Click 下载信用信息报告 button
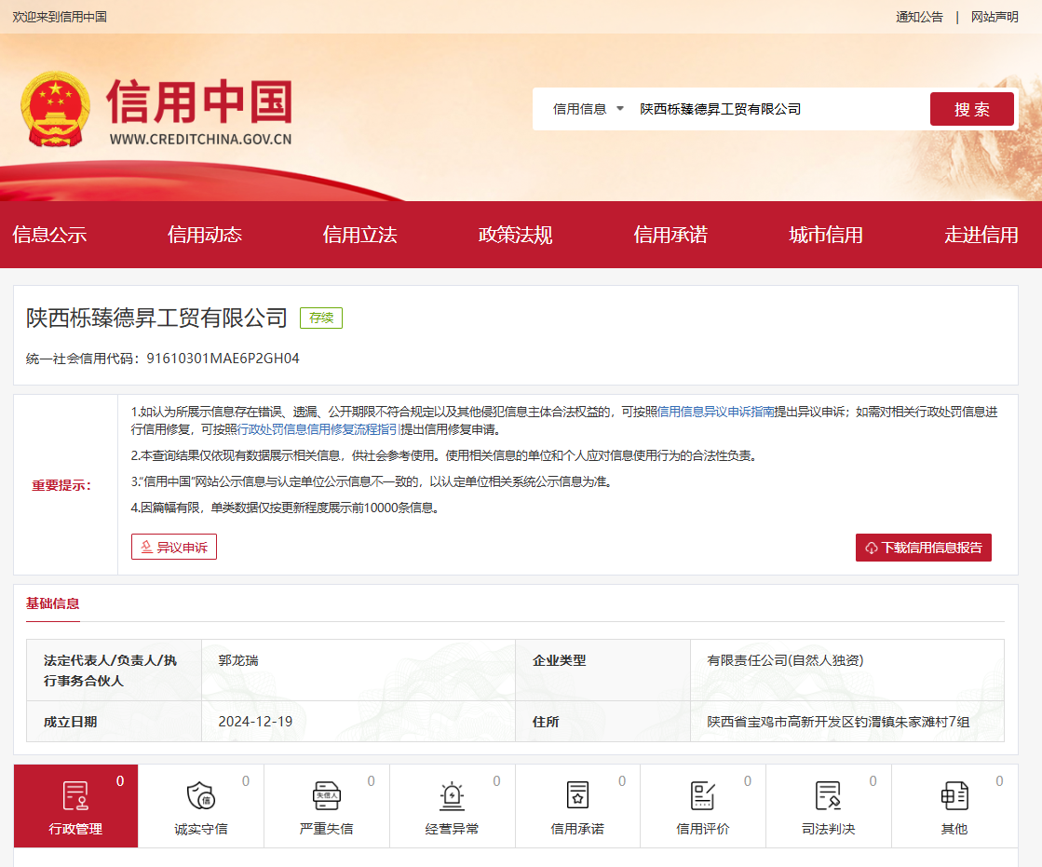The image size is (1042, 867). (x=923, y=548)
